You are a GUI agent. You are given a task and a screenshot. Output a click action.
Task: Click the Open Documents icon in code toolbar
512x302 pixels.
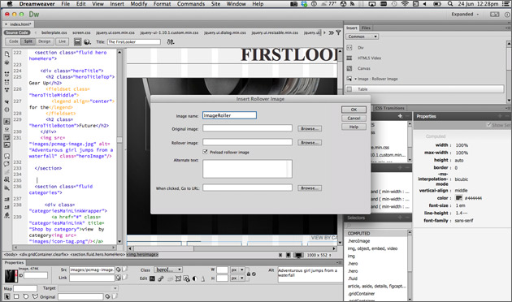click(x=7, y=54)
